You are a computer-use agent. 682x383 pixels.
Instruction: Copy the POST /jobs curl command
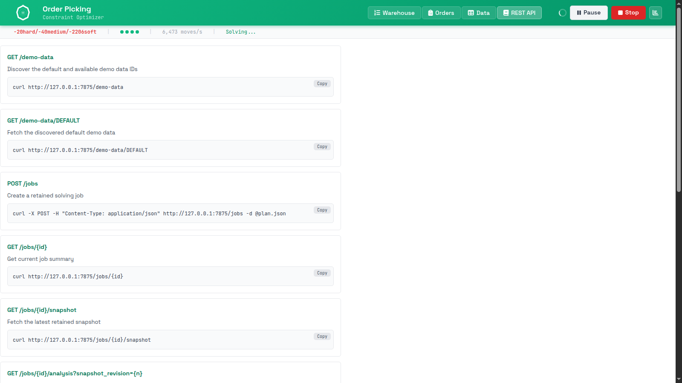tap(322, 210)
